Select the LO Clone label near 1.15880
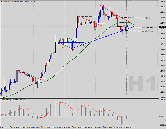 pos(147,18)
